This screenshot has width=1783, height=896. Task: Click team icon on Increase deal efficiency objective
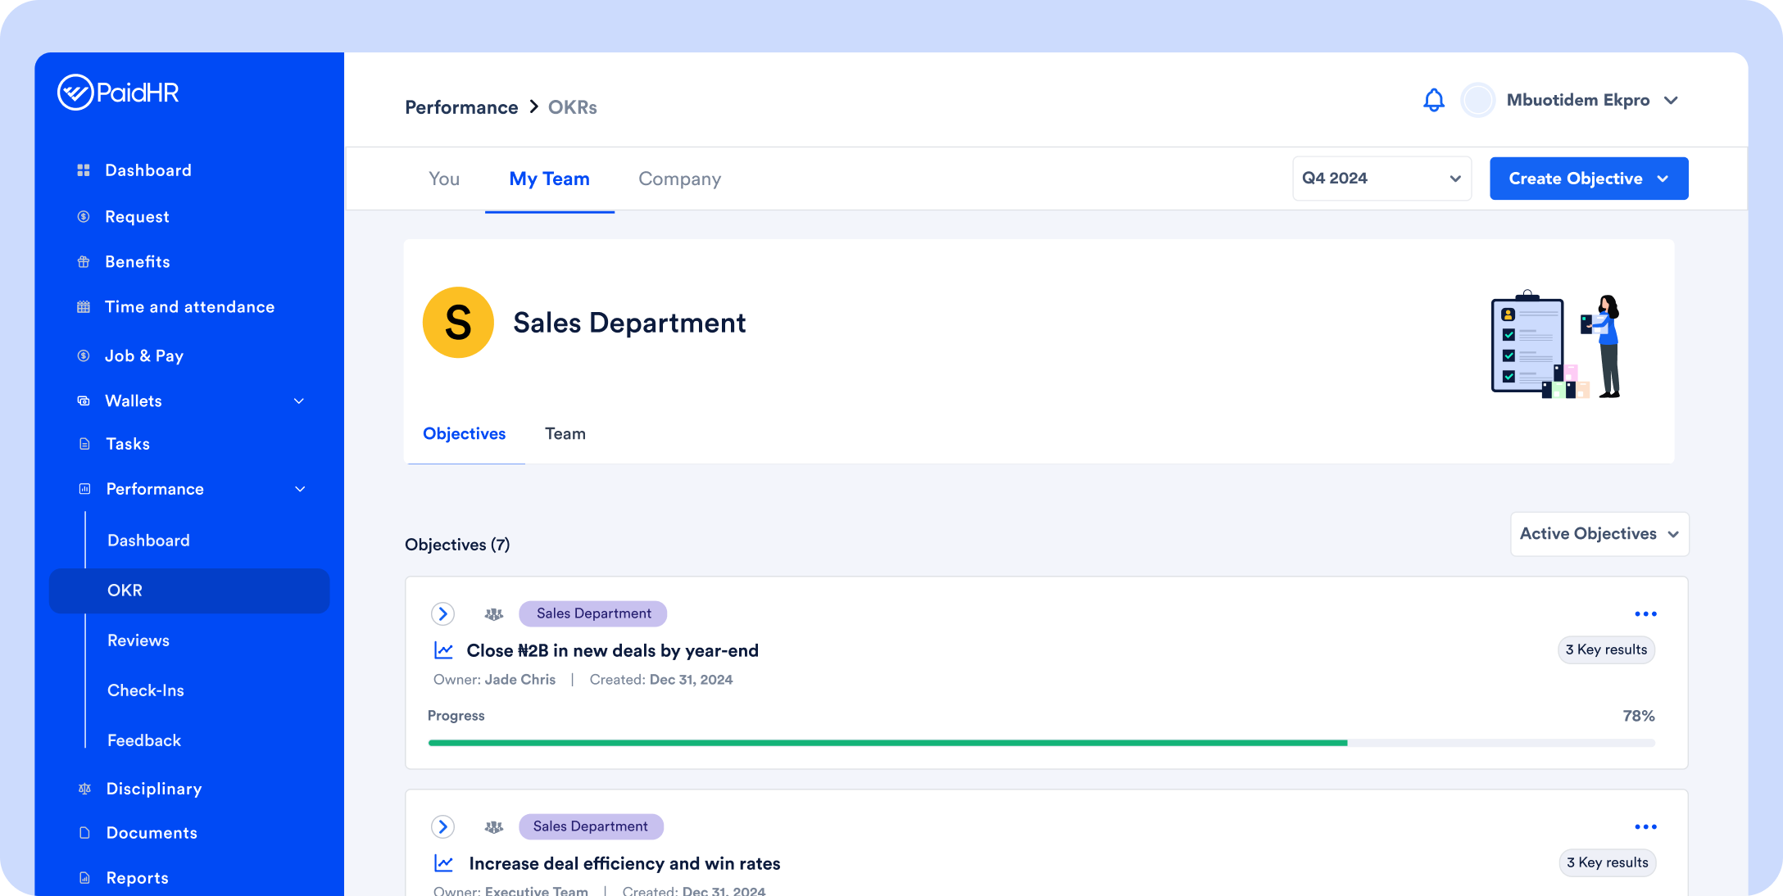coord(493,827)
